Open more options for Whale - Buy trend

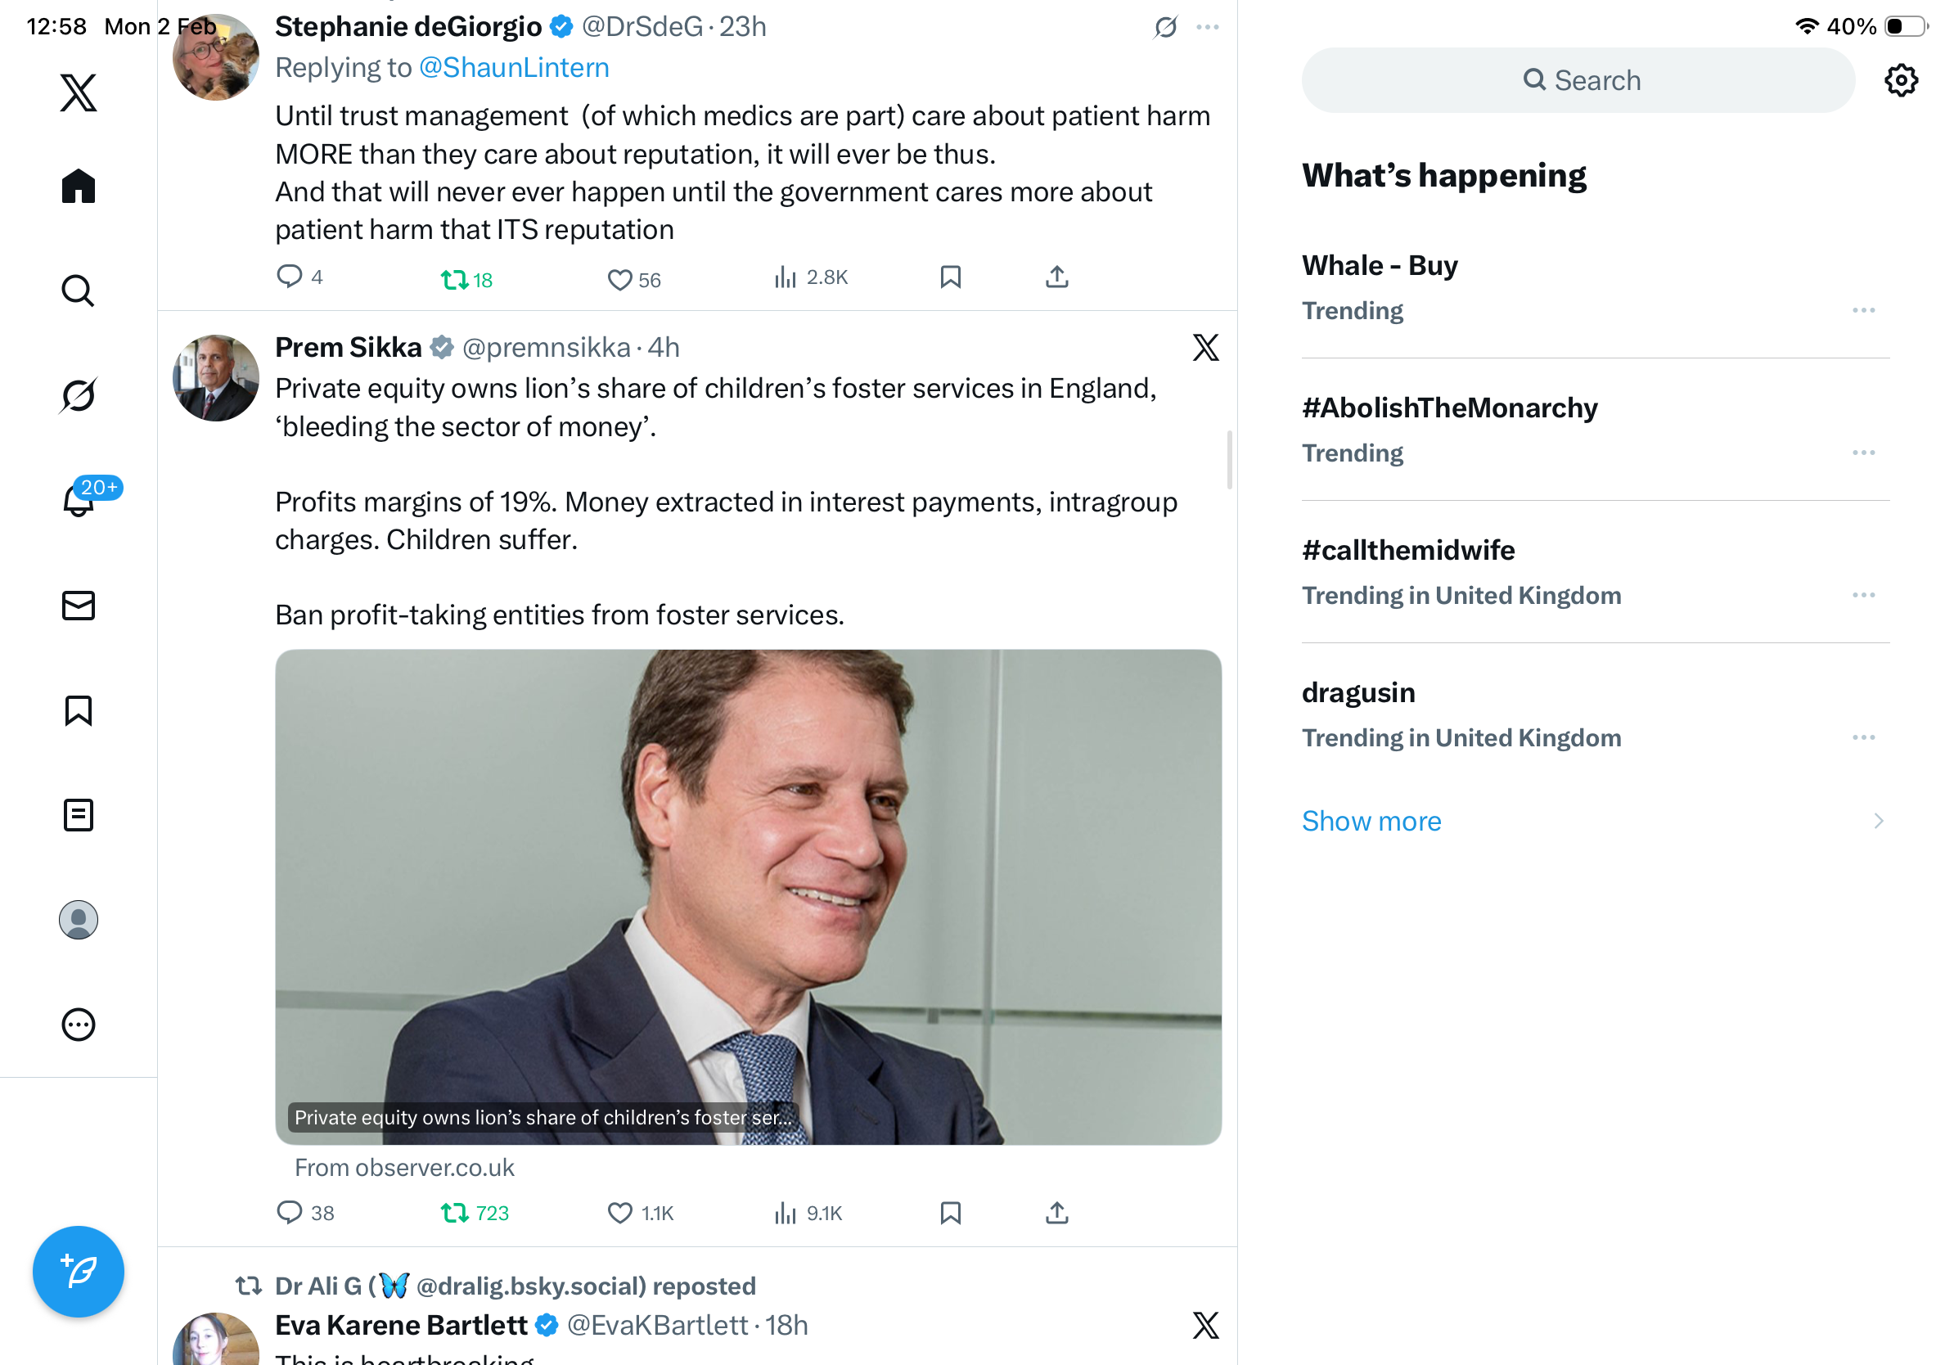1863,311
